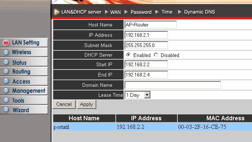The height and width of the screenshot is (142, 252).
Task: Click the blue bullet icon beside Routing
Action: tap(6, 71)
